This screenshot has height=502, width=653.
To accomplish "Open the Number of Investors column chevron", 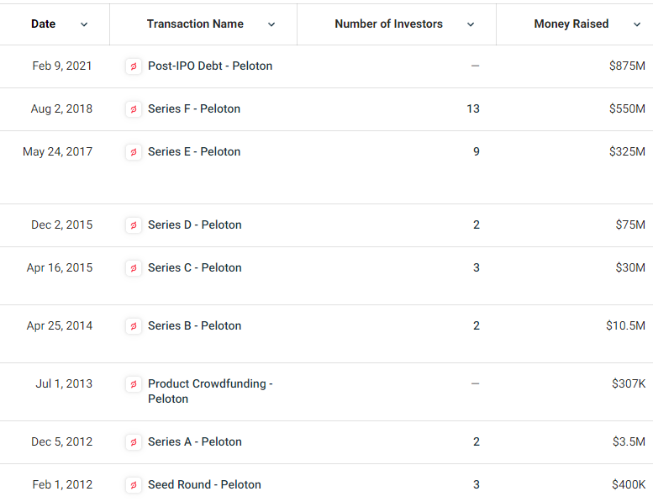I will tap(471, 24).
